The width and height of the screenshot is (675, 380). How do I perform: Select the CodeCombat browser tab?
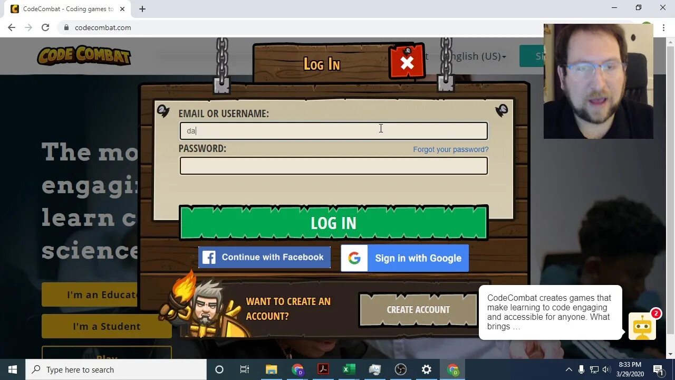(67, 9)
